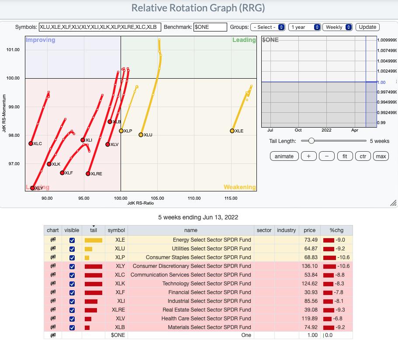Expand the 1 year period dropdown

point(305,27)
